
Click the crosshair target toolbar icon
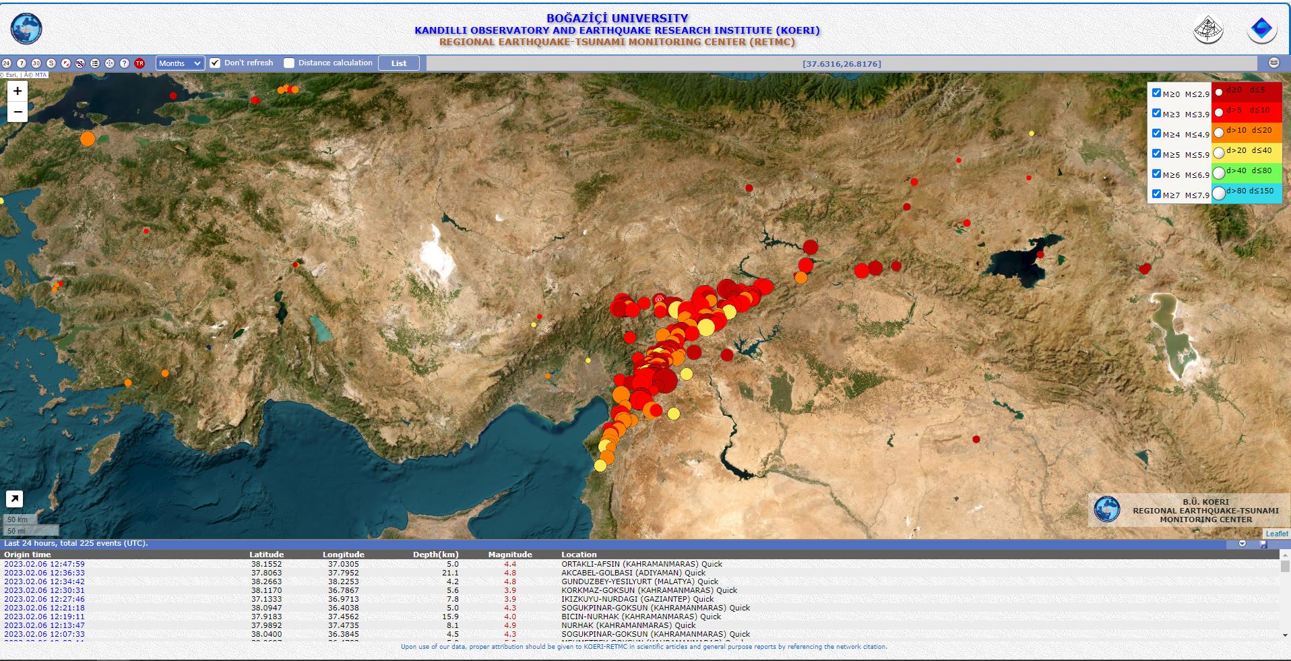coord(110,63)
